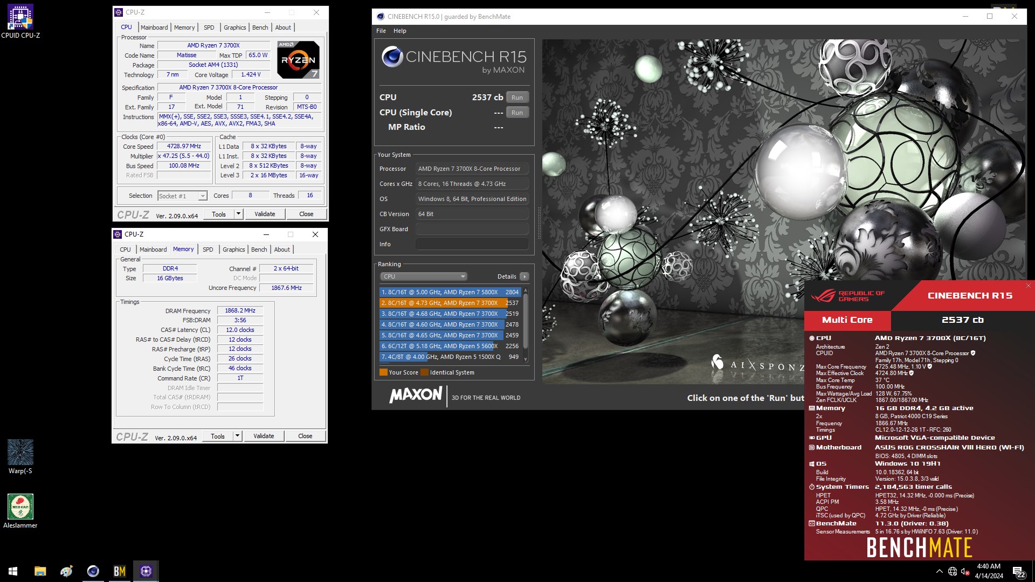Screen dimensions: 1035x582
Task: Click the top CPU-Z title bar icon
Action: (119, 12)
